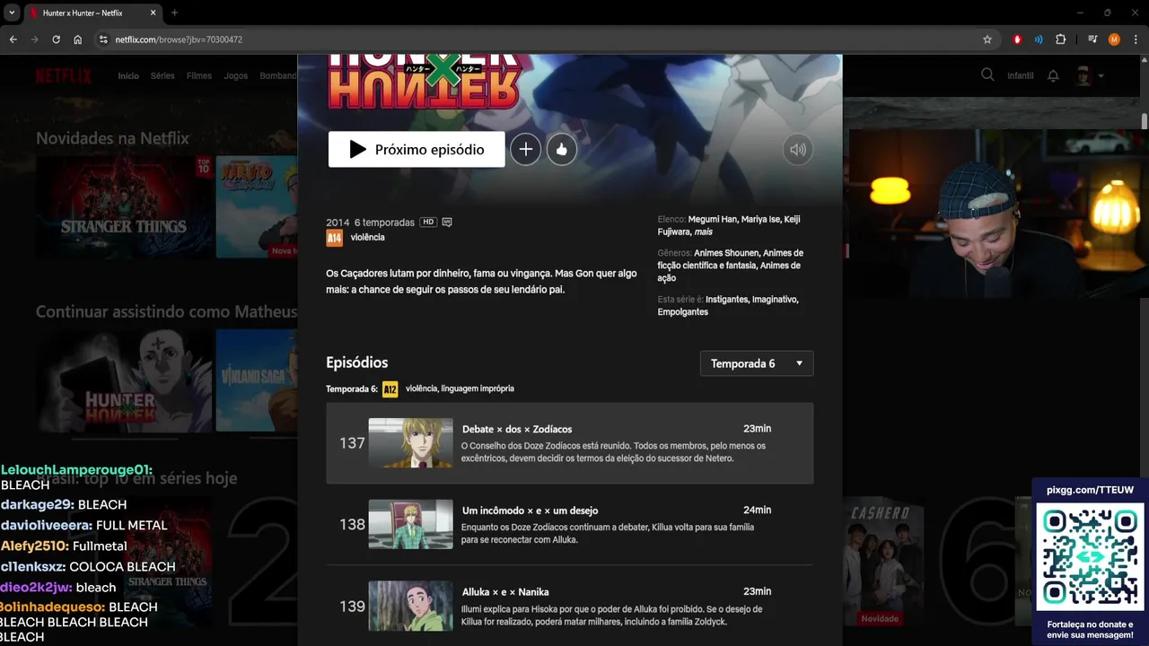Click the netflix.com address bar

[x=539, y=39]
